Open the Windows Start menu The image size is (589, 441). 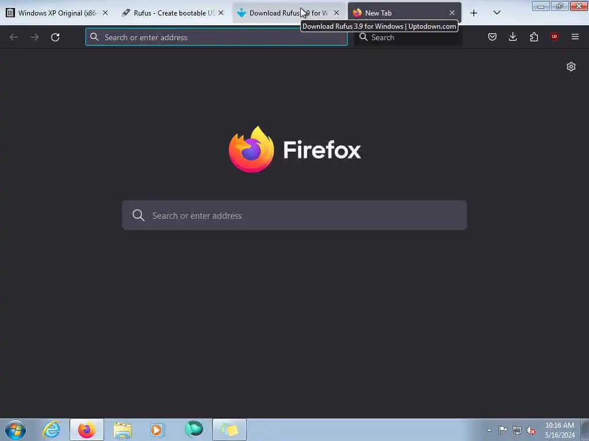pos(16,430)
